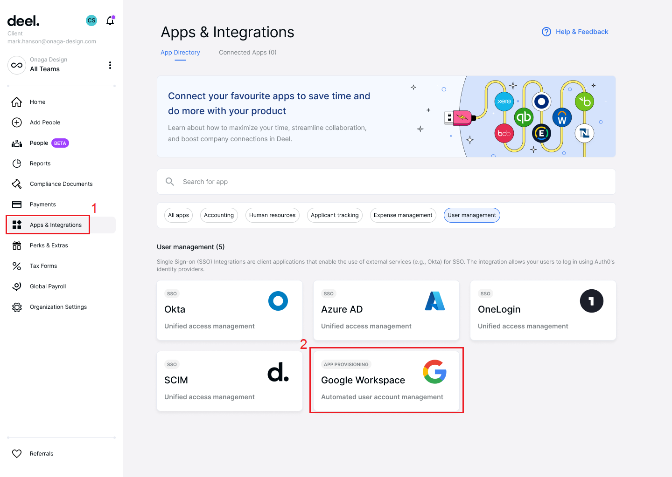The width and height of the screenshot is (672, 477).
Task: Open Compliance Documents page
Action: (61, 184)
